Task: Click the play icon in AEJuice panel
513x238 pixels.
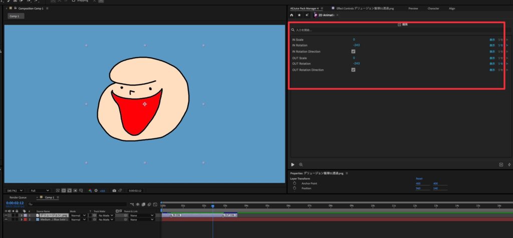Action: [x=293, y=164]
